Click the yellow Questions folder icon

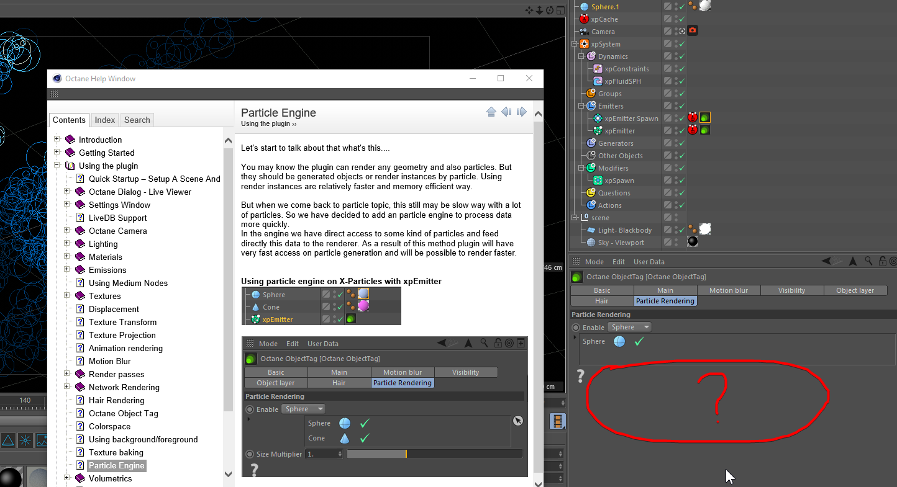tap(591, 193)
